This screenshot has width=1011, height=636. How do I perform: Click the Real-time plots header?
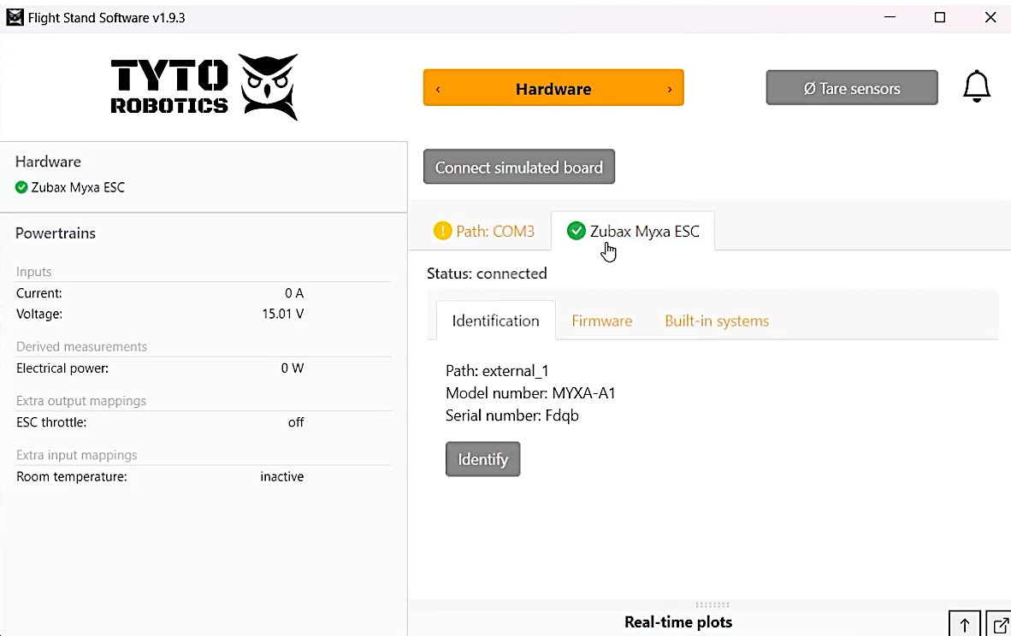coord(678,621)
